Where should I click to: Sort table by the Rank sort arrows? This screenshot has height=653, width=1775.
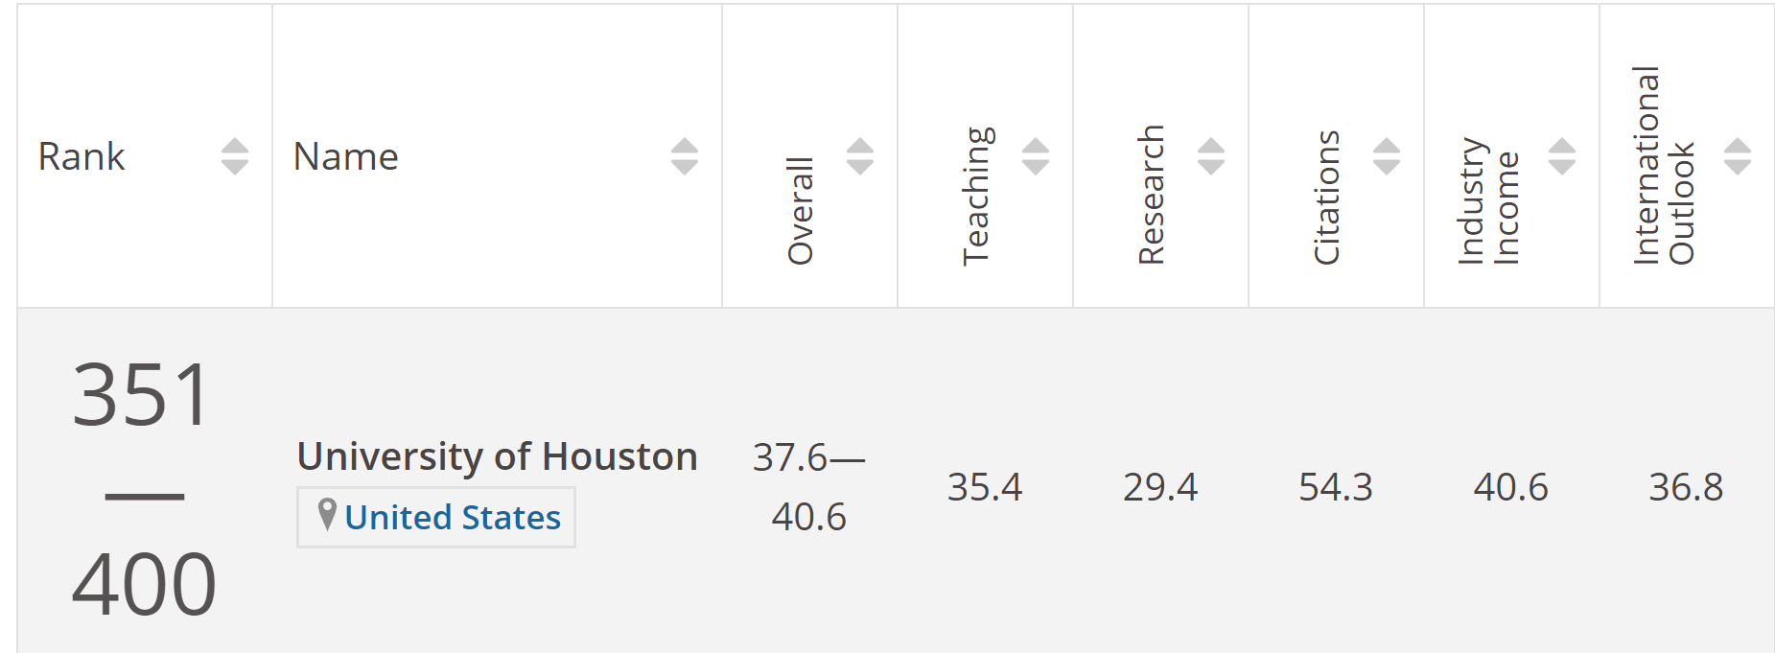(235, 156)
